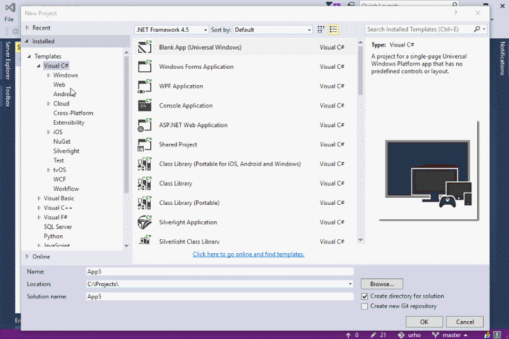
Task: Click the Search Installed Templates box
Action: (x=419, y=29)
